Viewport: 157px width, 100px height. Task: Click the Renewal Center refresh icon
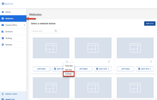coord(3,94)
